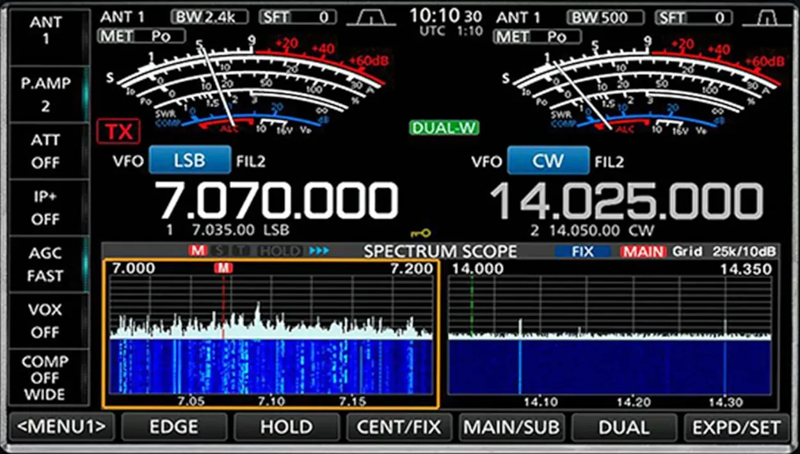Click the yellow key lock icon
This screenshot has width=800, height=454.
420,233
